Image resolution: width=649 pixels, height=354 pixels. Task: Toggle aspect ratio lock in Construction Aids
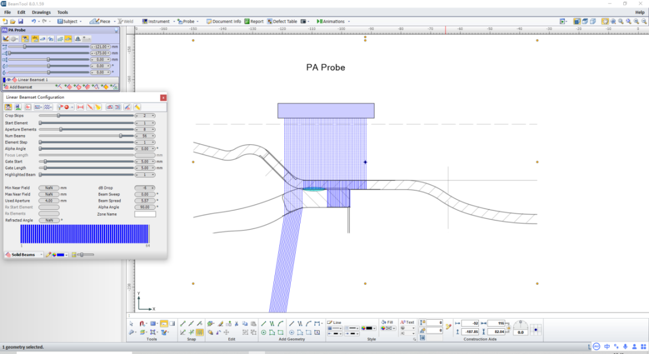point(509,328)
